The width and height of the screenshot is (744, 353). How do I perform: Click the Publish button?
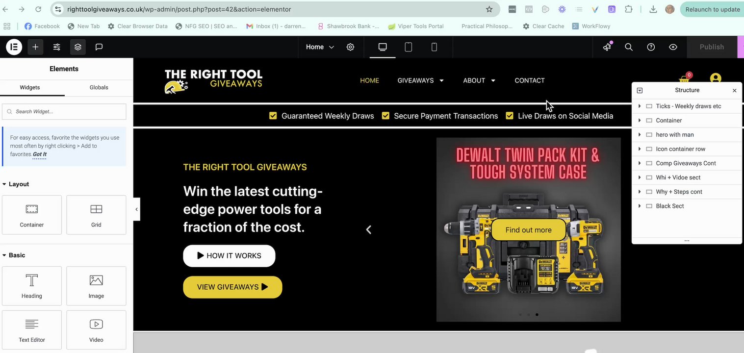tap(712, 47)
